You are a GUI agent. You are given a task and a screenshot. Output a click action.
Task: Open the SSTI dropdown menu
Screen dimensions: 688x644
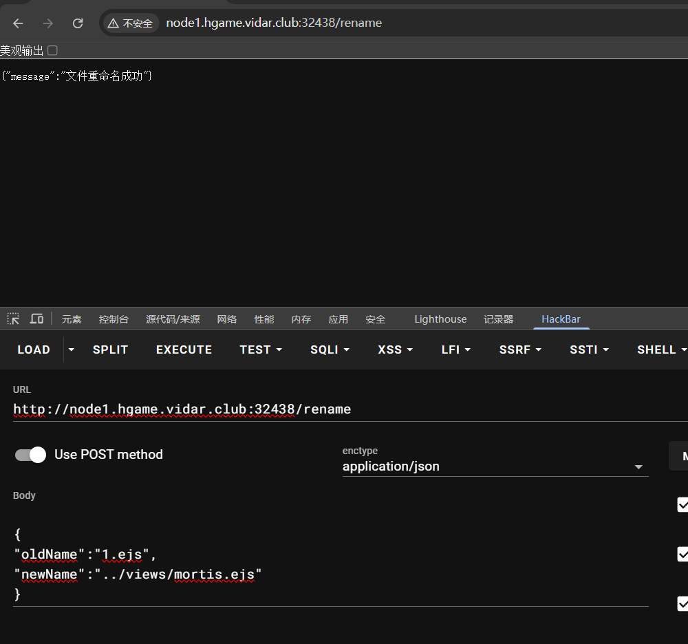coord(589,350)
